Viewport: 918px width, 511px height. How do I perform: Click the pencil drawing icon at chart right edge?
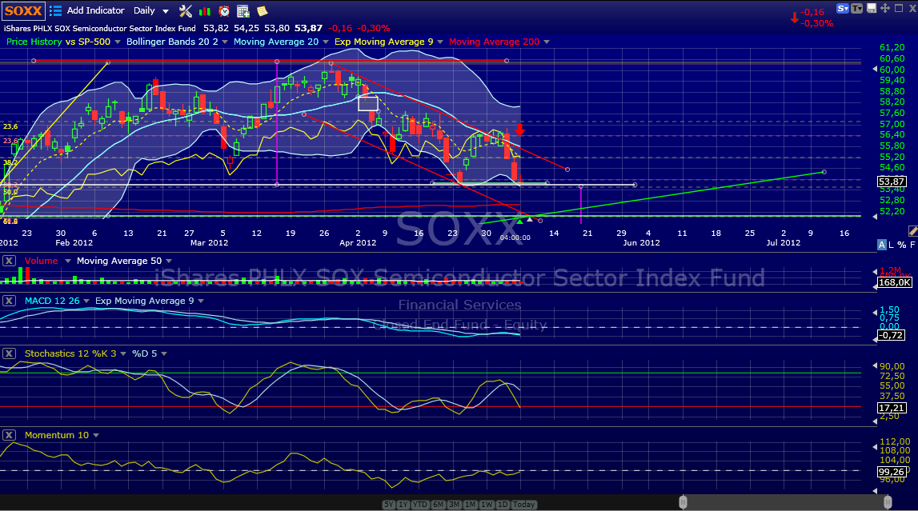pos(912,231)
